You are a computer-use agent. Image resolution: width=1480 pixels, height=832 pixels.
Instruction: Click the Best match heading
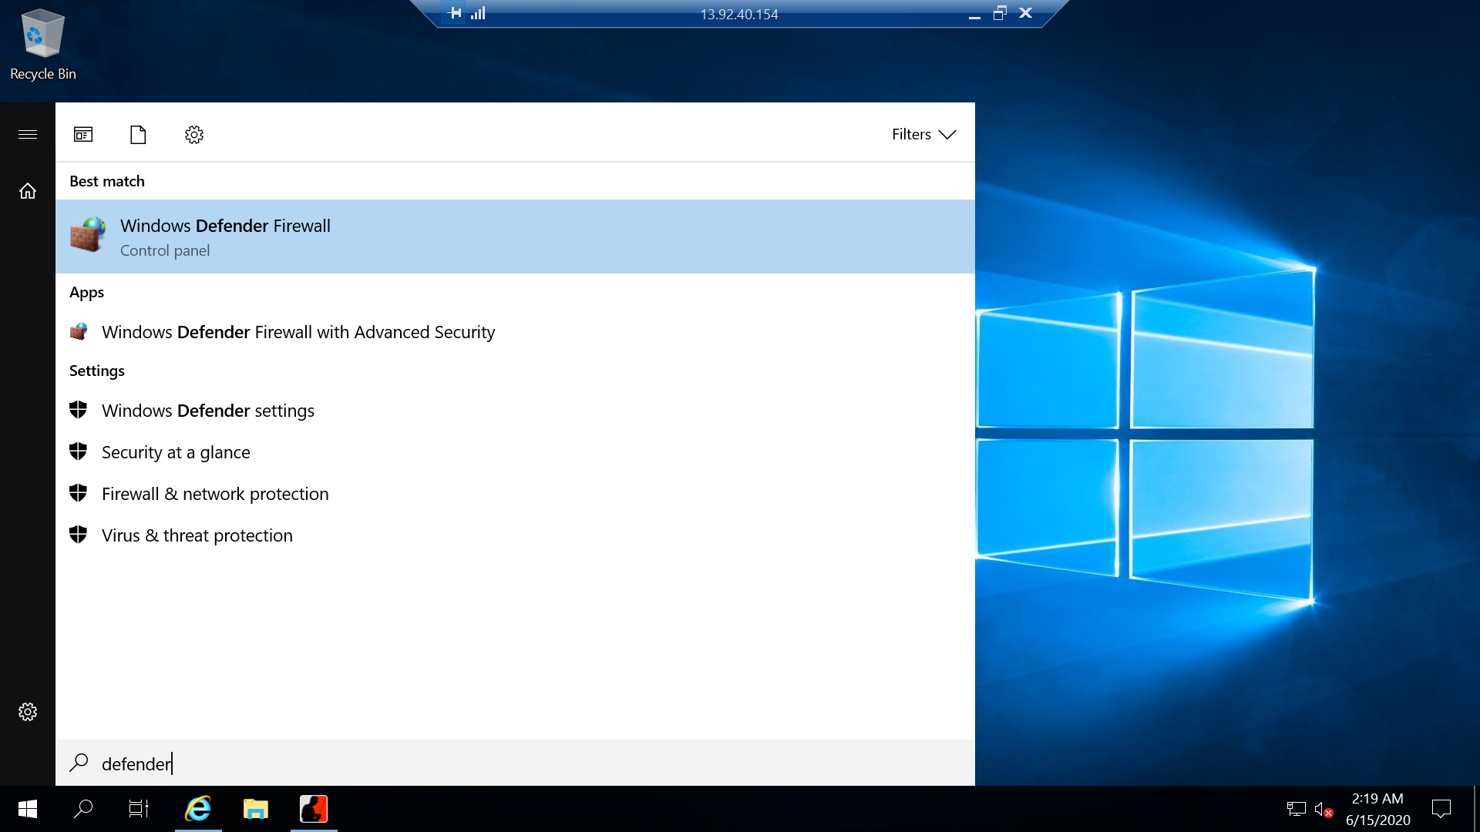(x=107, y=181)
